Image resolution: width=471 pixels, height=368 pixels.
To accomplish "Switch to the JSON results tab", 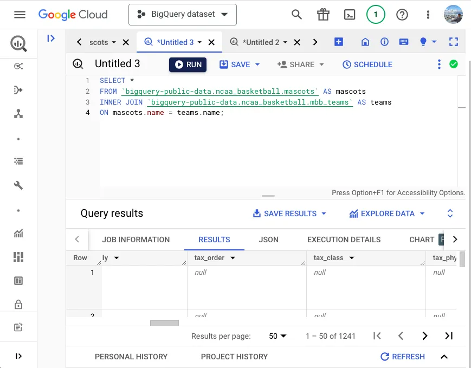I will 269,240.
